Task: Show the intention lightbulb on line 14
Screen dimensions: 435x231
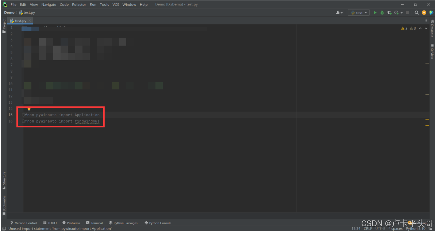Action: click(29, 109)
